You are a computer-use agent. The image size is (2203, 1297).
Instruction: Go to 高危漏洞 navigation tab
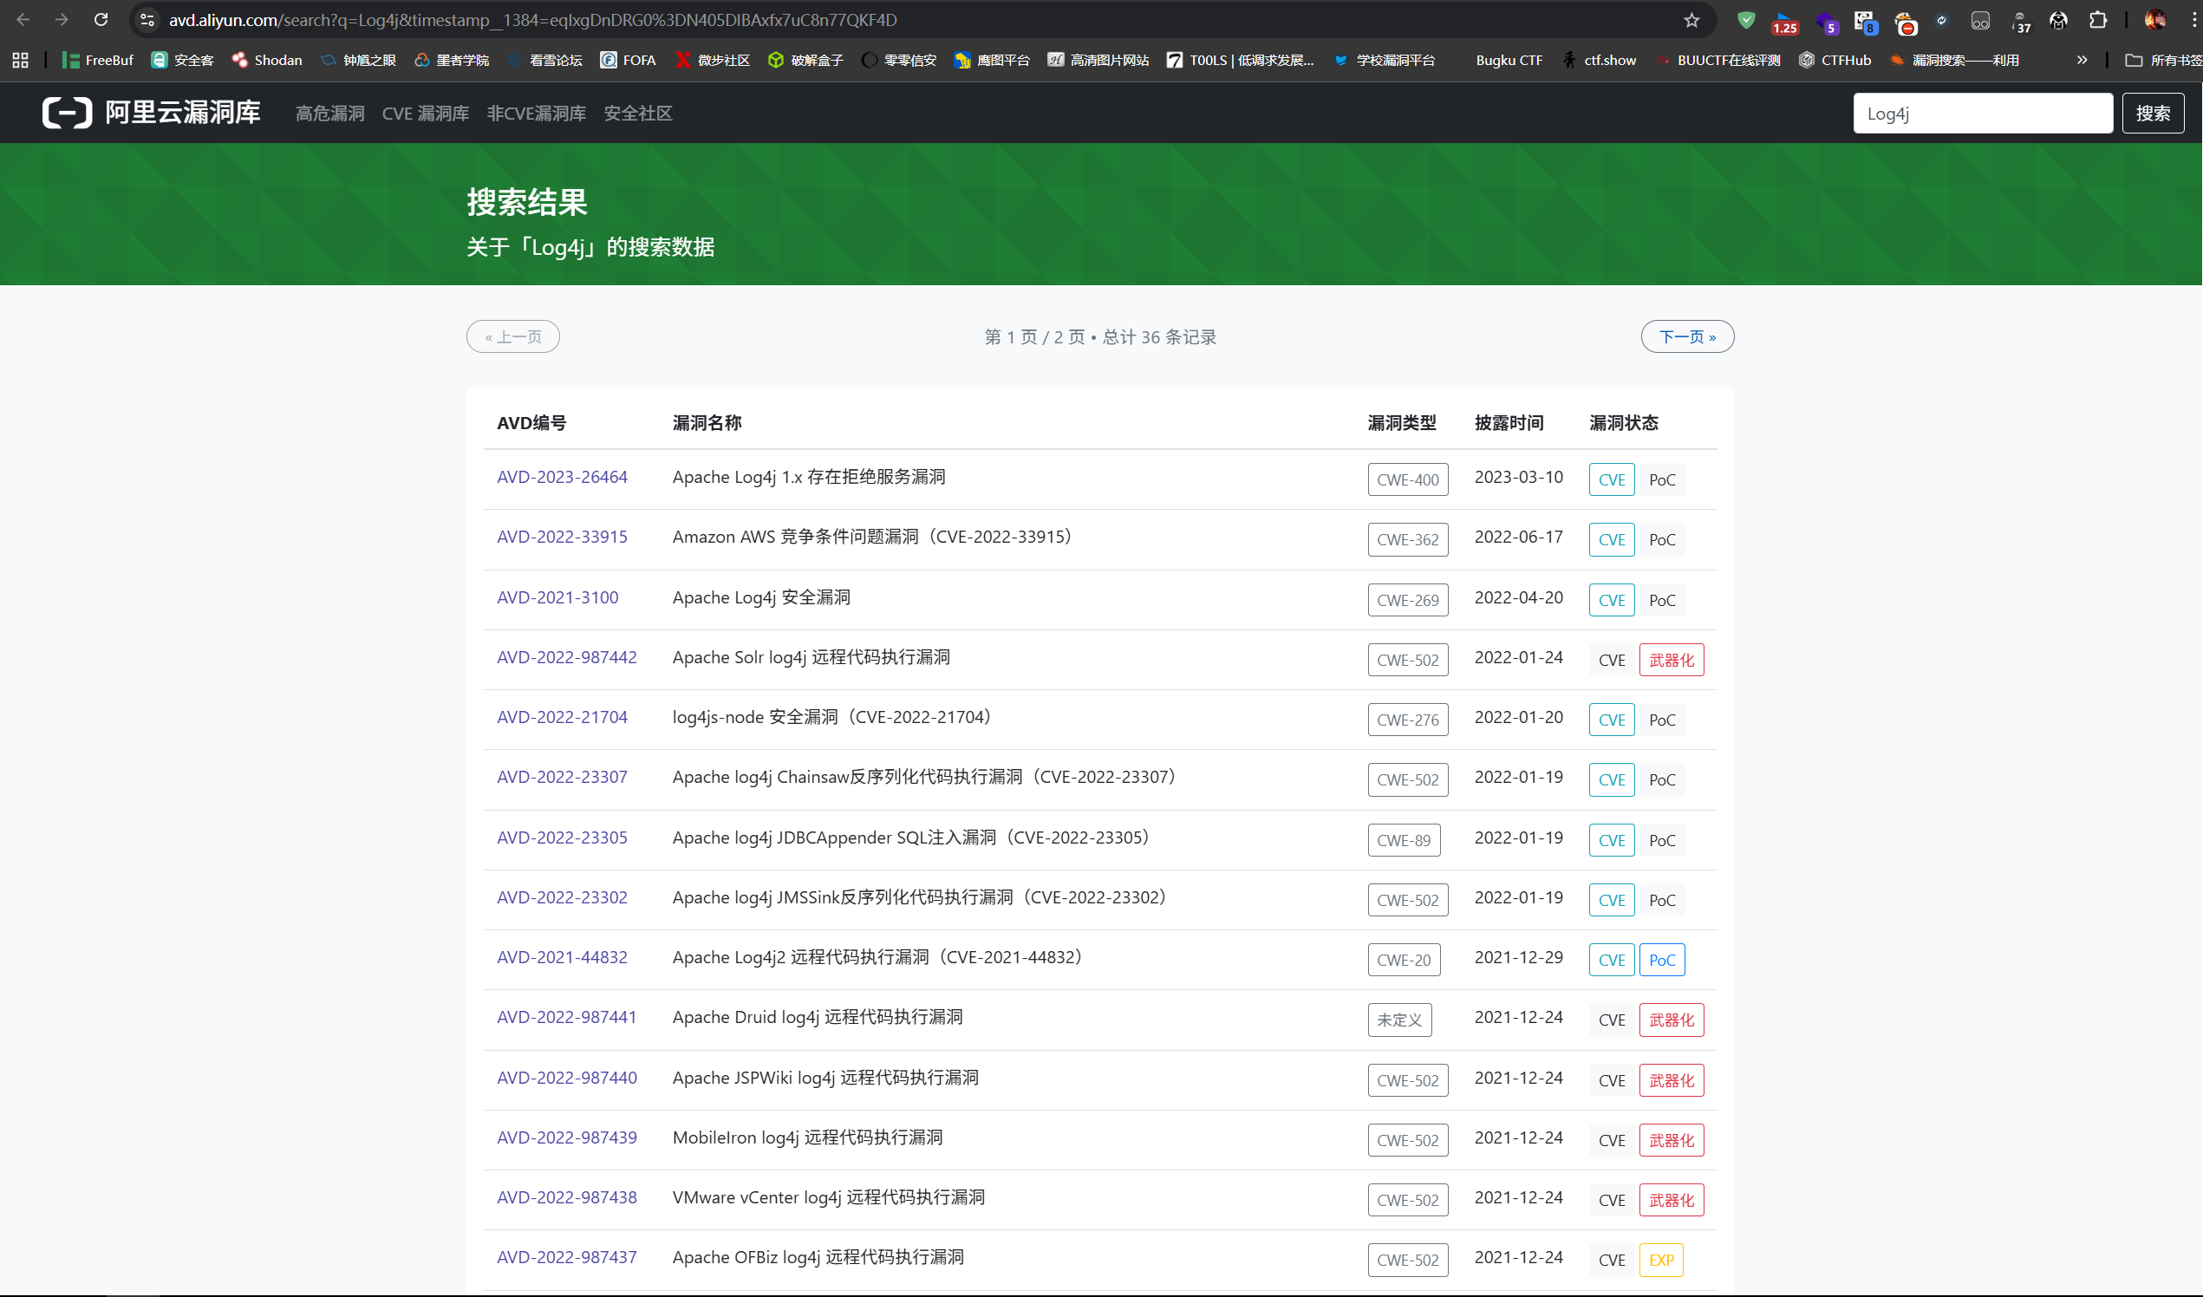[x=329, y=114]
